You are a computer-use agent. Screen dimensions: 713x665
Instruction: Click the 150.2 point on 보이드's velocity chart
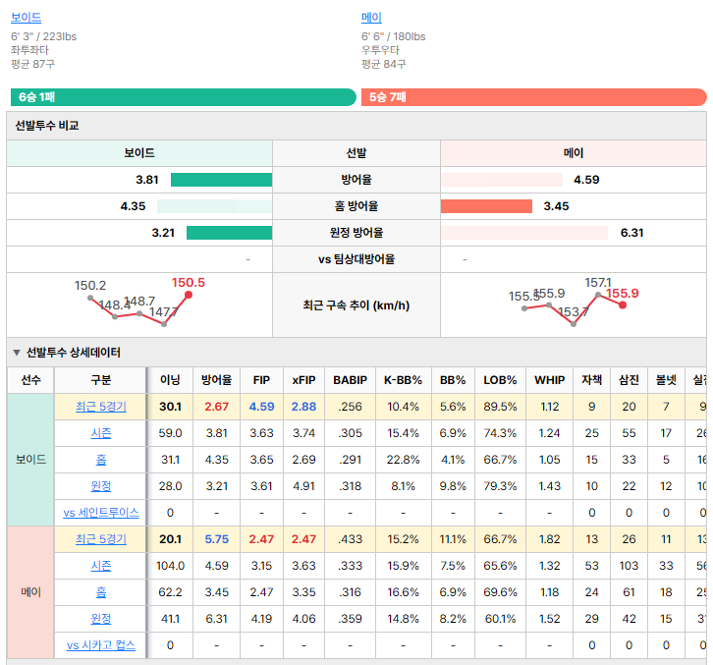pyautogui.click(x=90, y=298)
